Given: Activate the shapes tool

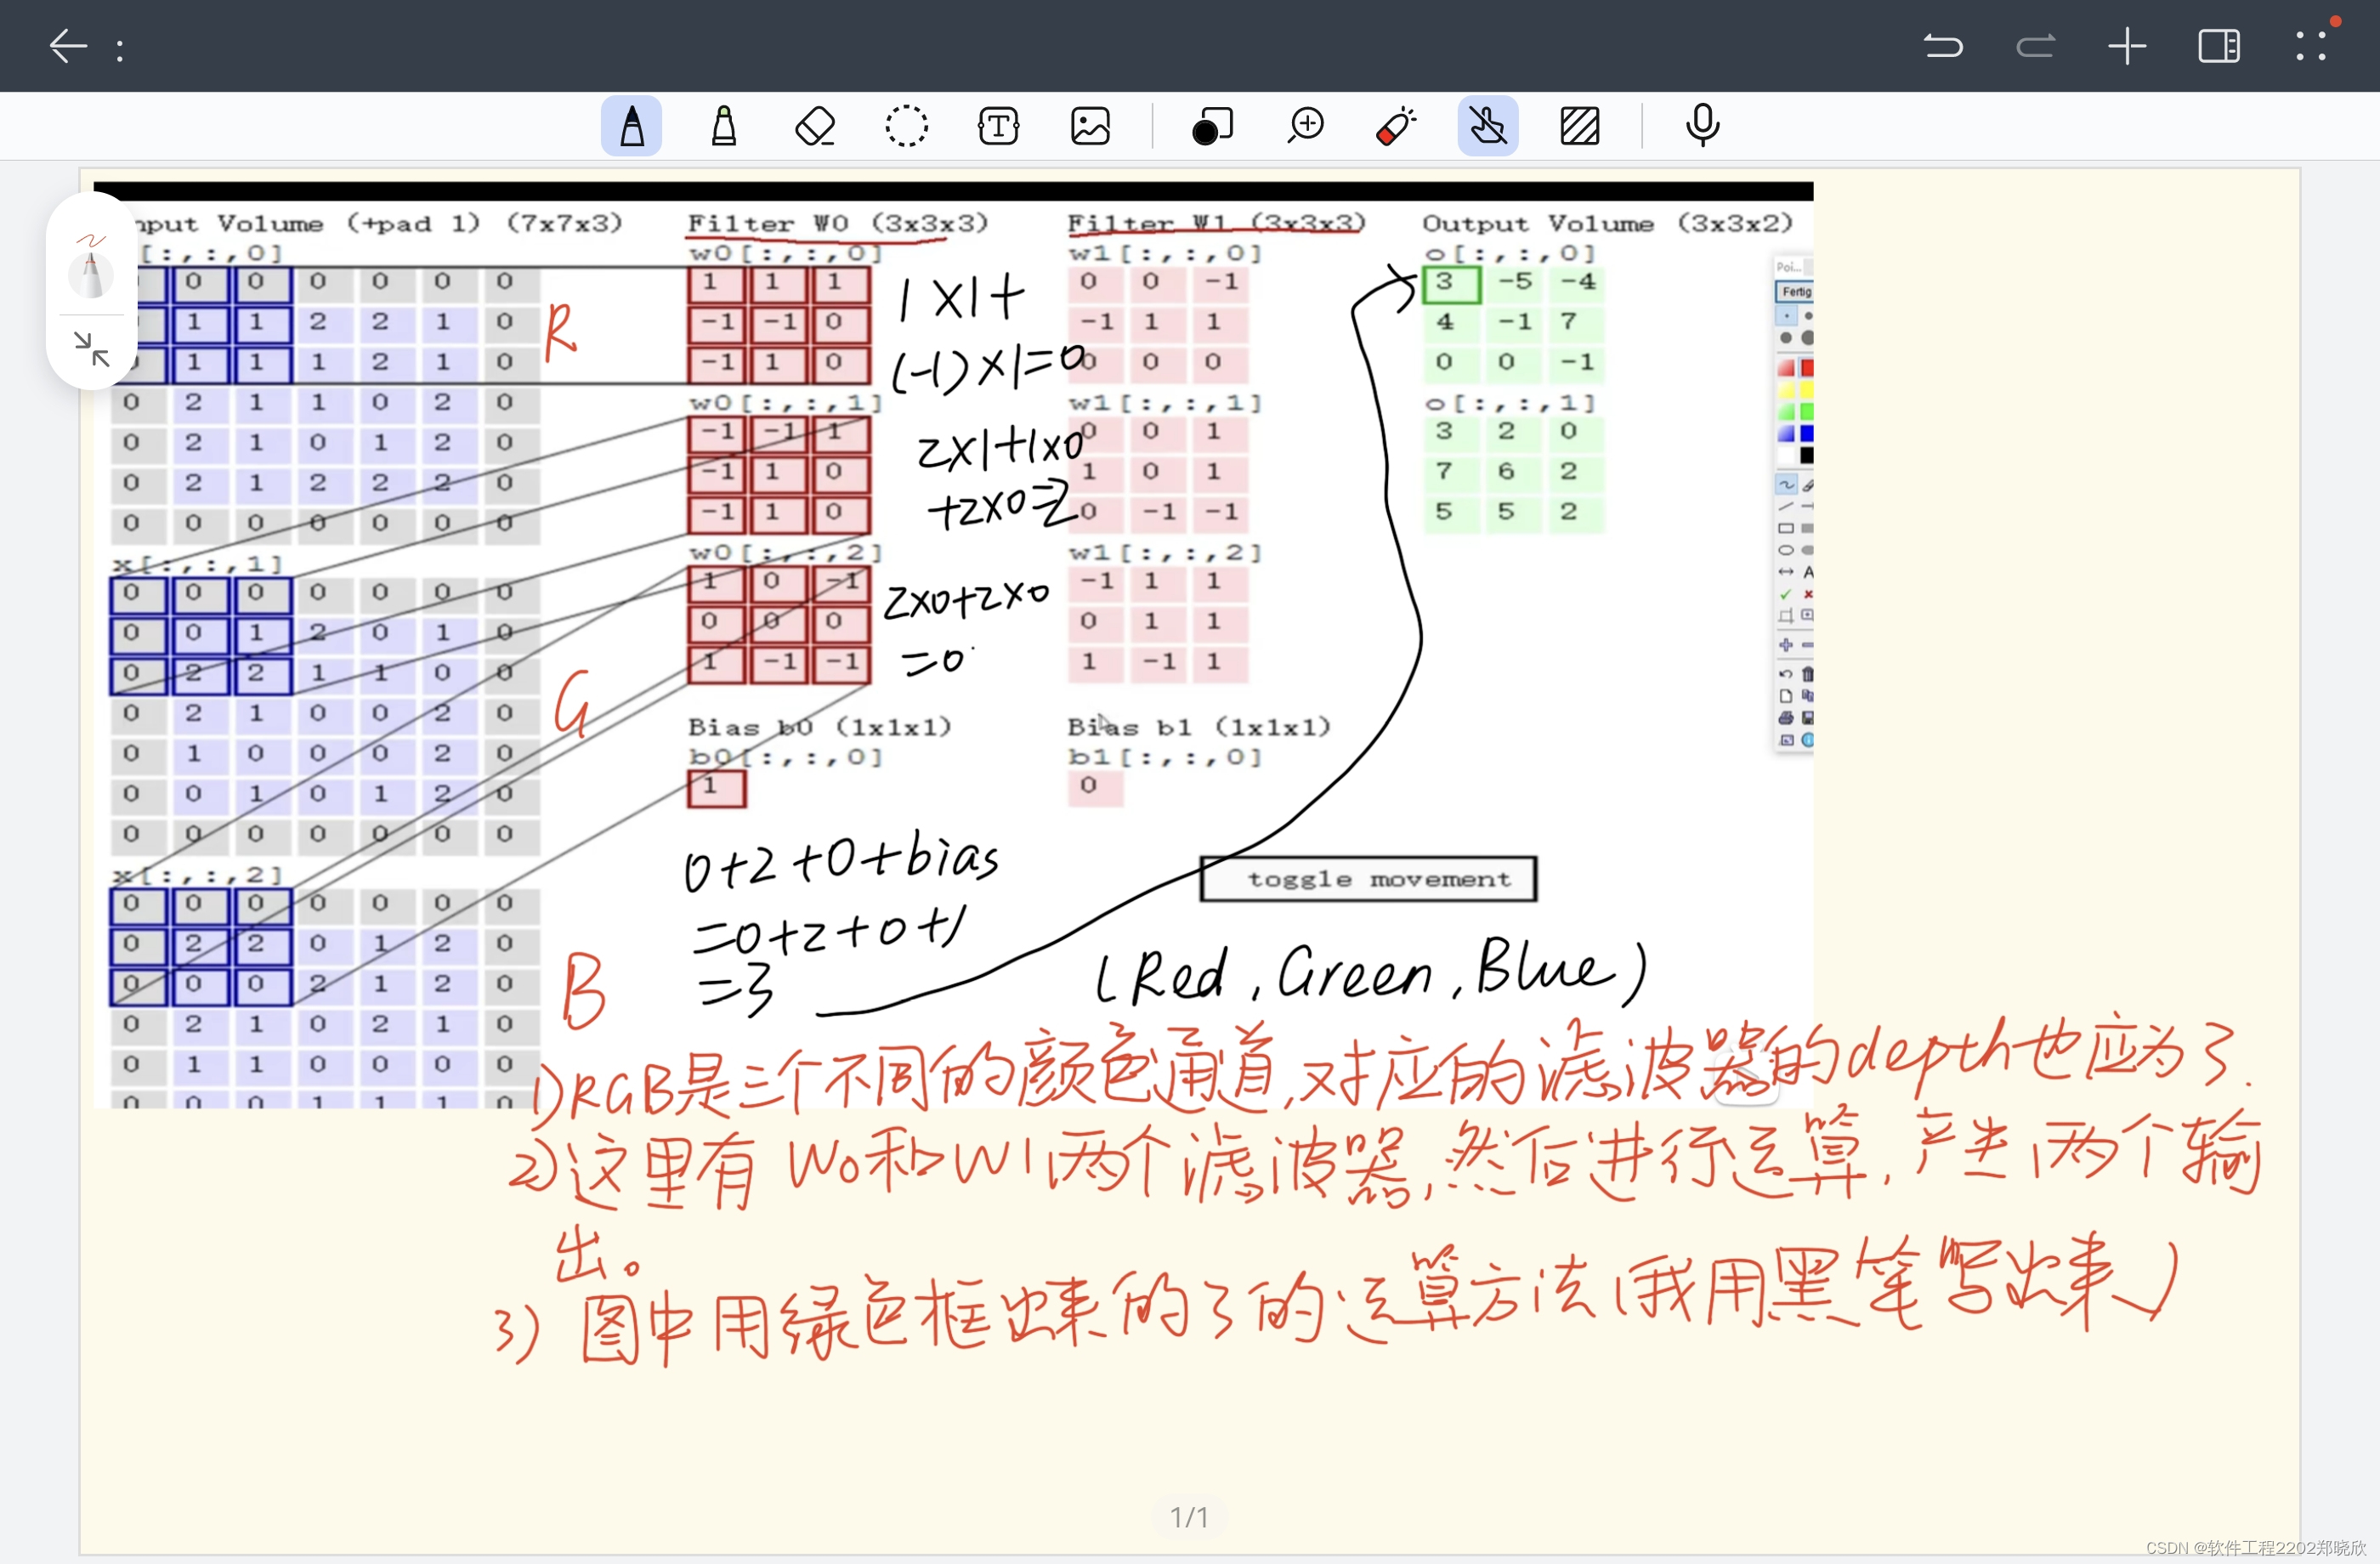Looking at the screenshot, I should 1212,127.
